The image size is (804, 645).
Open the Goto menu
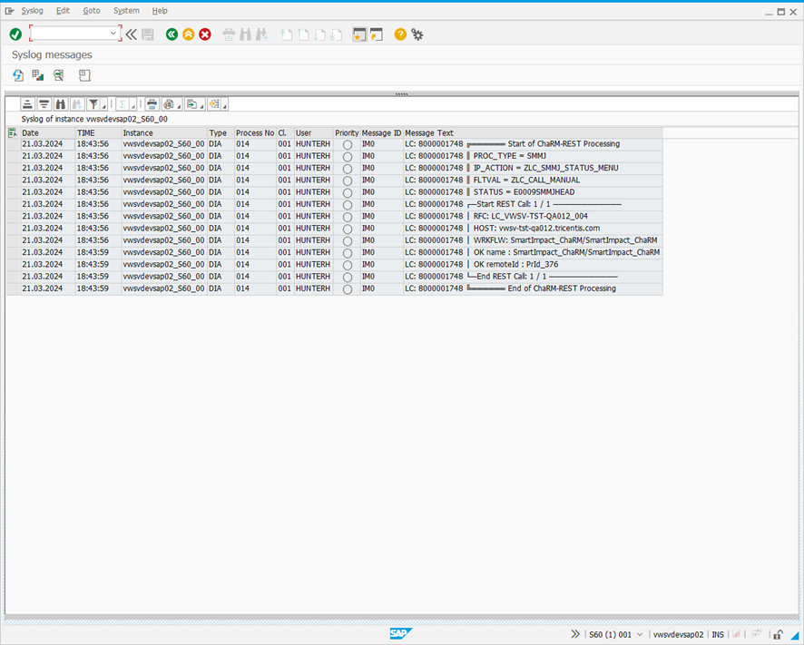pyautogui.click(x=92, y=10)
